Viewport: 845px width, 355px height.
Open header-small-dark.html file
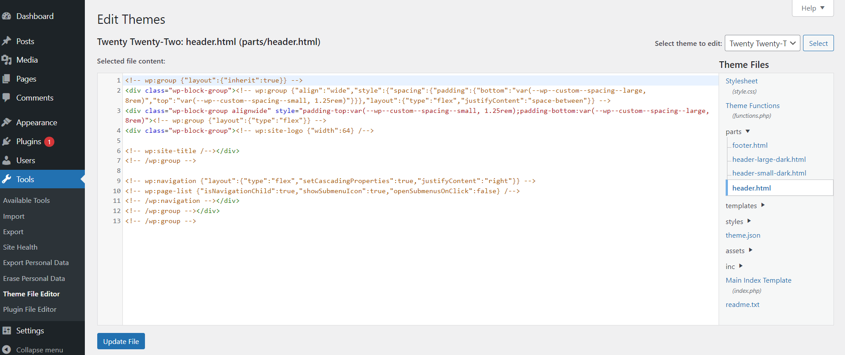pyautogui.click(x=769, y=173)
